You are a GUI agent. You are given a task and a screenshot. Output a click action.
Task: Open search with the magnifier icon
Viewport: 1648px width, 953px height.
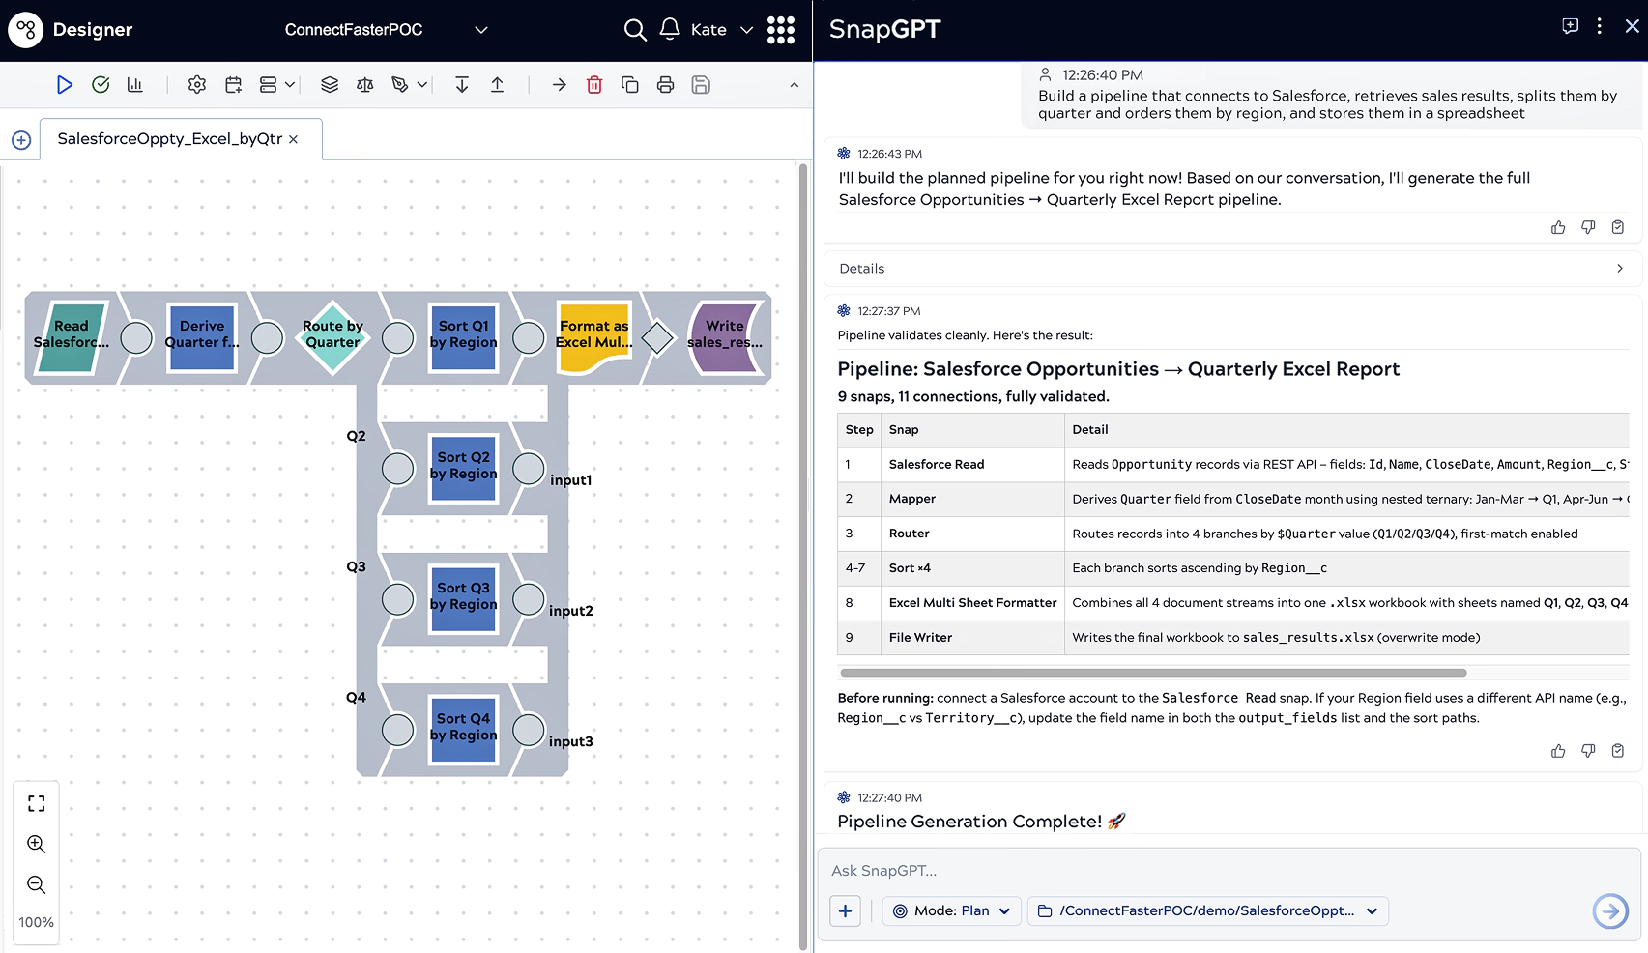pyautogui.click(x=634, y=30)
